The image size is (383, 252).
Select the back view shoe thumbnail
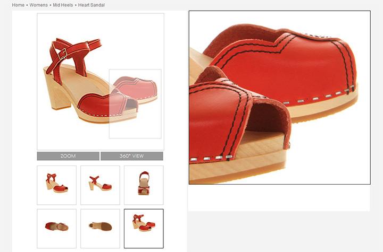click(144, 185)
